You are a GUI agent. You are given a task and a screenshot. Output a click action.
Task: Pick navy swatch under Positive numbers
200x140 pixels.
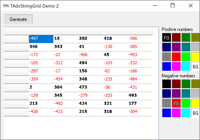pos(167,47)
